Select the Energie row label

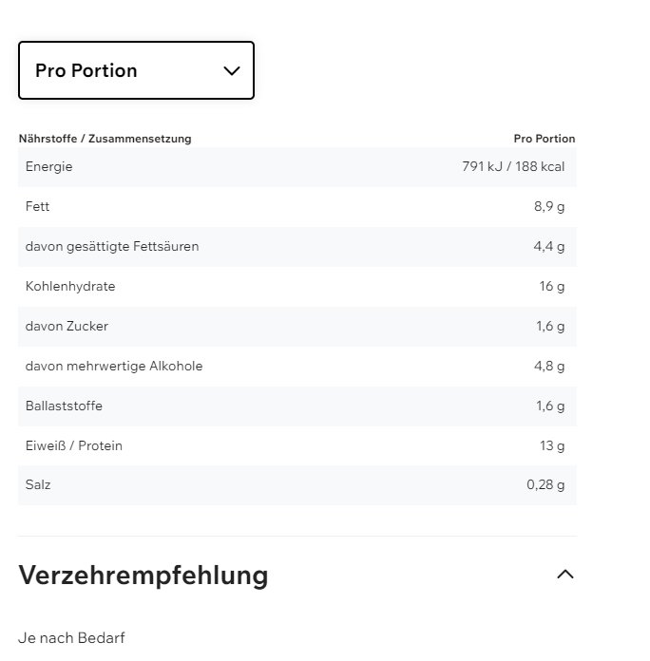[x=49, y=167]
